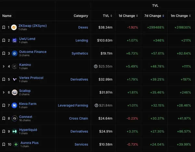Click the question mark icon beside Kamino TVL

pos(96,66)
